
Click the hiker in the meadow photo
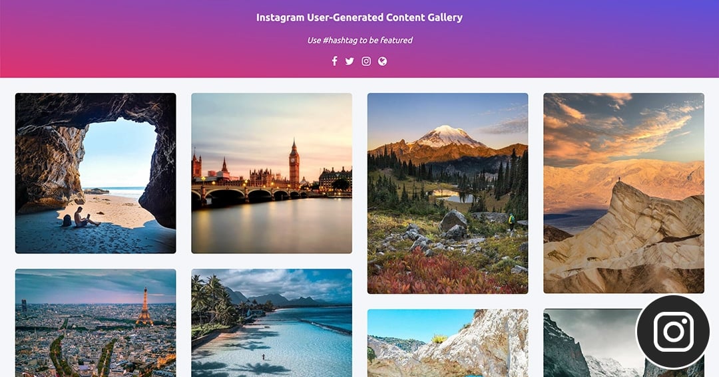(x=511, y=221)
